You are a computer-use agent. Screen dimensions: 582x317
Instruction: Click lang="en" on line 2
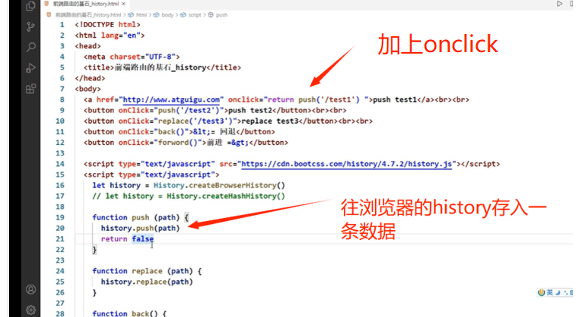click(x=121, y=35)
